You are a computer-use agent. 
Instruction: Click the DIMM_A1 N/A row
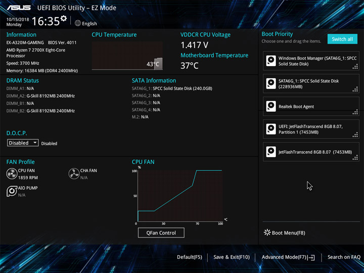pos(20,88)
